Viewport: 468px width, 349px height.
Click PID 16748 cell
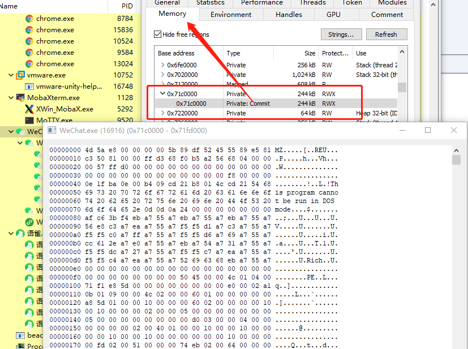[x=123, y=86]
